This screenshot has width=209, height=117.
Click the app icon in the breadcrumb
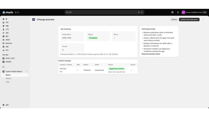[34, 19]
